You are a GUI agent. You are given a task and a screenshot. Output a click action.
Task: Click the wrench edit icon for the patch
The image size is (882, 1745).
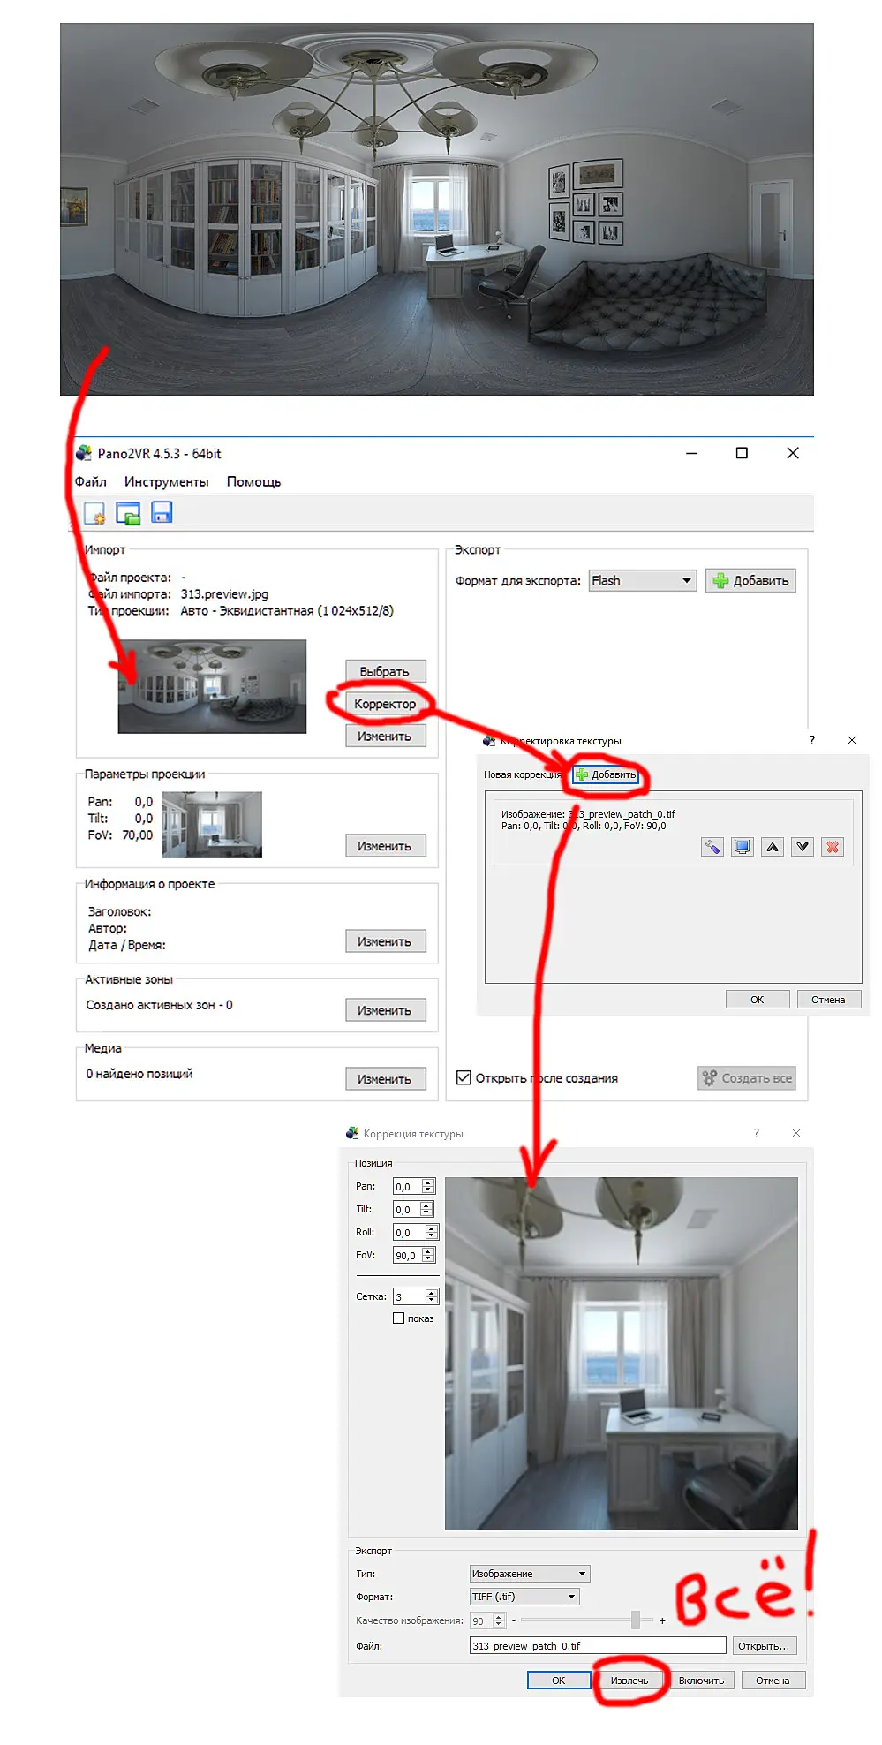tap(712, 847)
